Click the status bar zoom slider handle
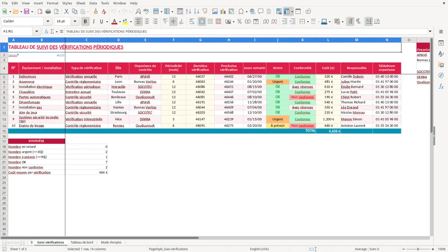 [418, 249]
